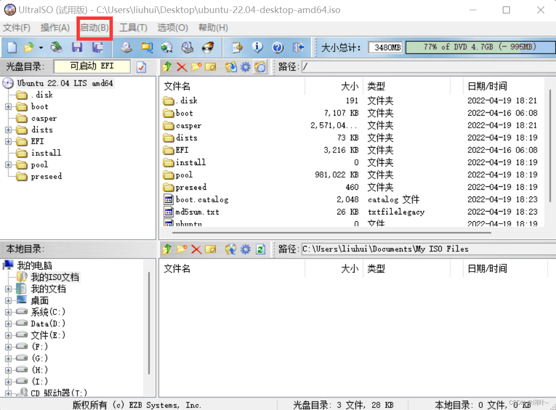Viewport: 556px width, 410px height.
Task: Go up a folder in local pane toolbar
Action: point(167,249)
